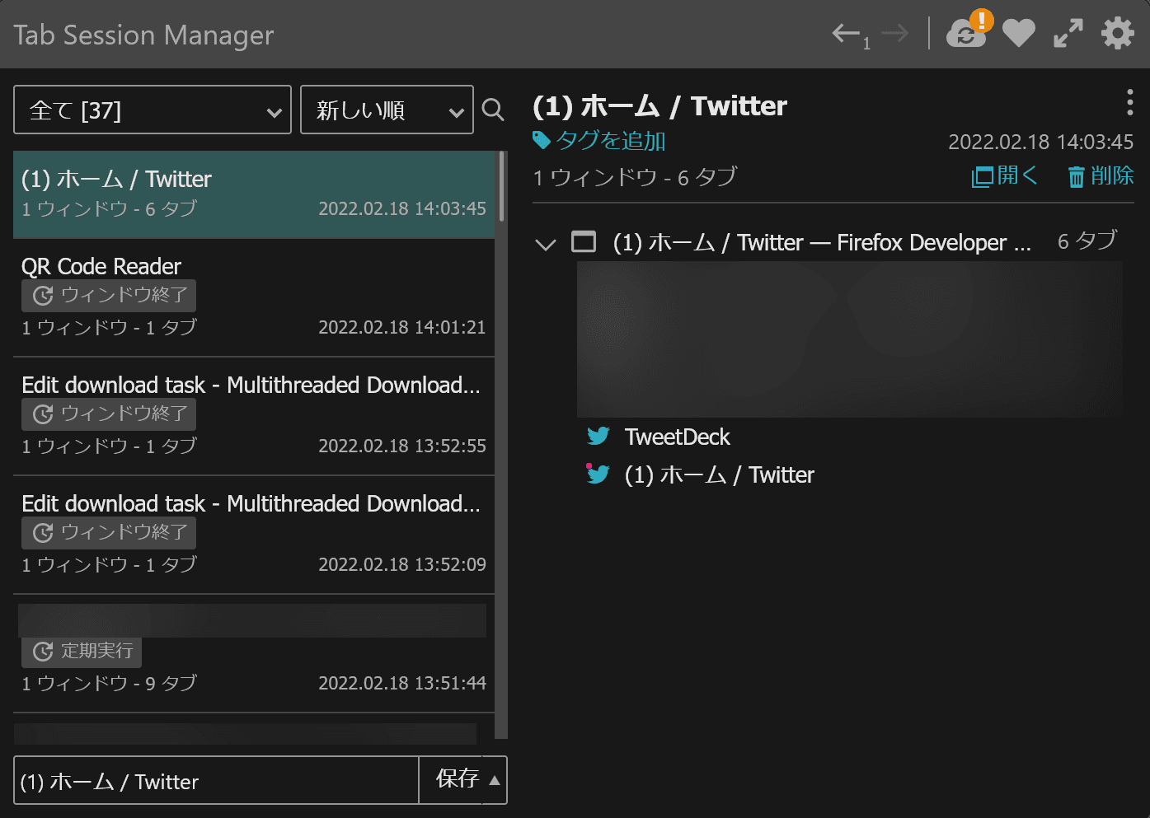Image resolution: width=1150 pixels, height=818 pixels.
Task: Open the settings gear
Action: click(1118, 34)
